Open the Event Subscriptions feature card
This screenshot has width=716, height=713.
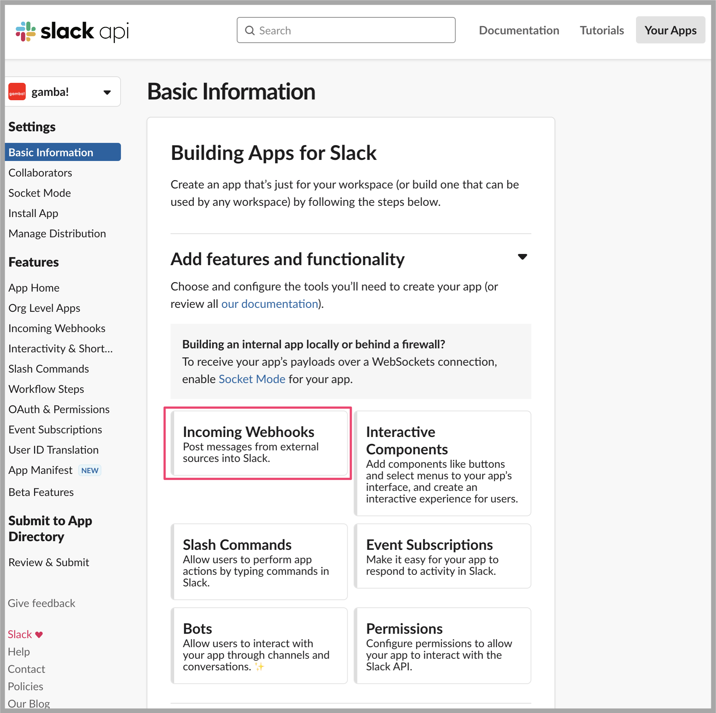(x=443, y=556)
